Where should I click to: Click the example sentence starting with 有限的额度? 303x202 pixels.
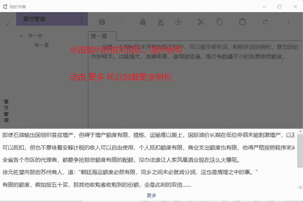click(x=96, y=185)
